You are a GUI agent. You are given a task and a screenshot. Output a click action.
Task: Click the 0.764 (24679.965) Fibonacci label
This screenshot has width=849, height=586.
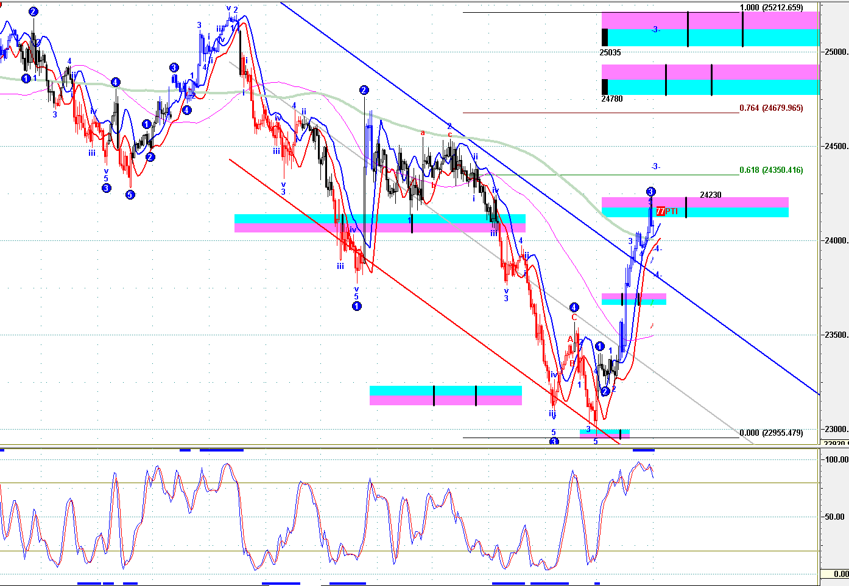pos(771,108)
